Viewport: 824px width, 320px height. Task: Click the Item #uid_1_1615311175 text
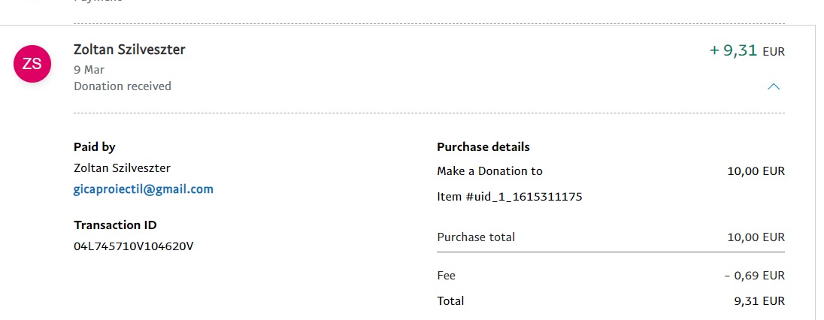(510, 197)
